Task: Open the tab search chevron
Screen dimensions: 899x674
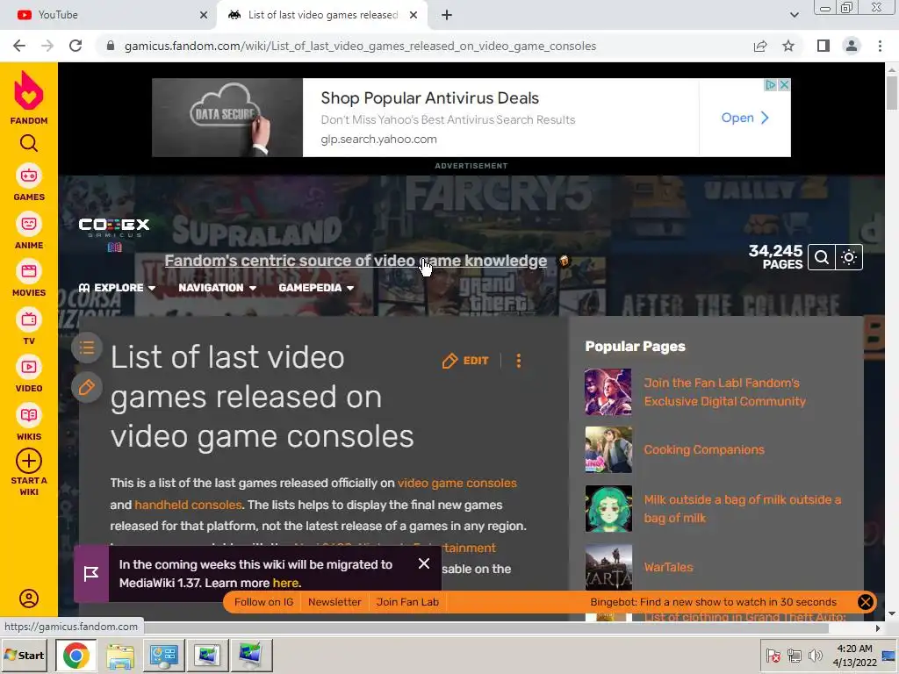Action: tap(794, 15)
